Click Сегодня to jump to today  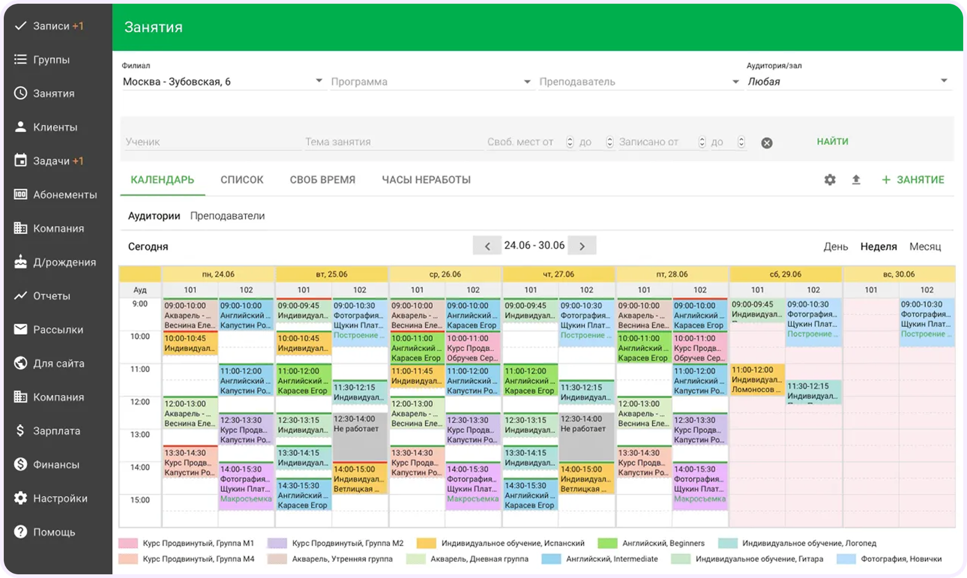[x=148, y=247]
